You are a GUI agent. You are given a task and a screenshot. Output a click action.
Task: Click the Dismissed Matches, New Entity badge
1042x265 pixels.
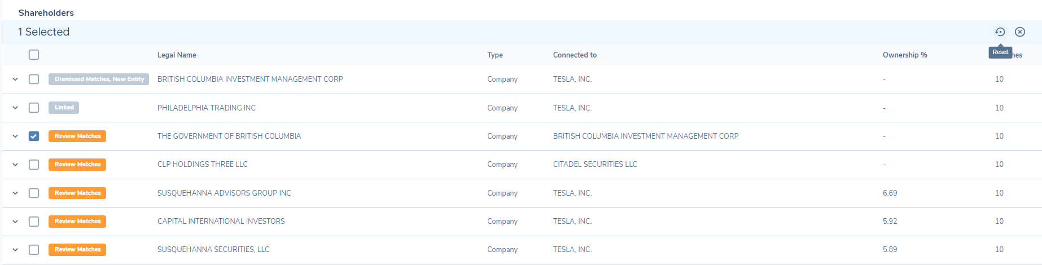99,79
